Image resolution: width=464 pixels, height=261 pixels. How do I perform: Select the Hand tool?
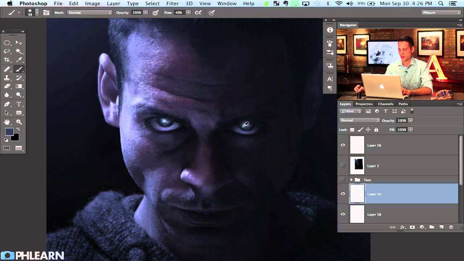pos(7,122)
